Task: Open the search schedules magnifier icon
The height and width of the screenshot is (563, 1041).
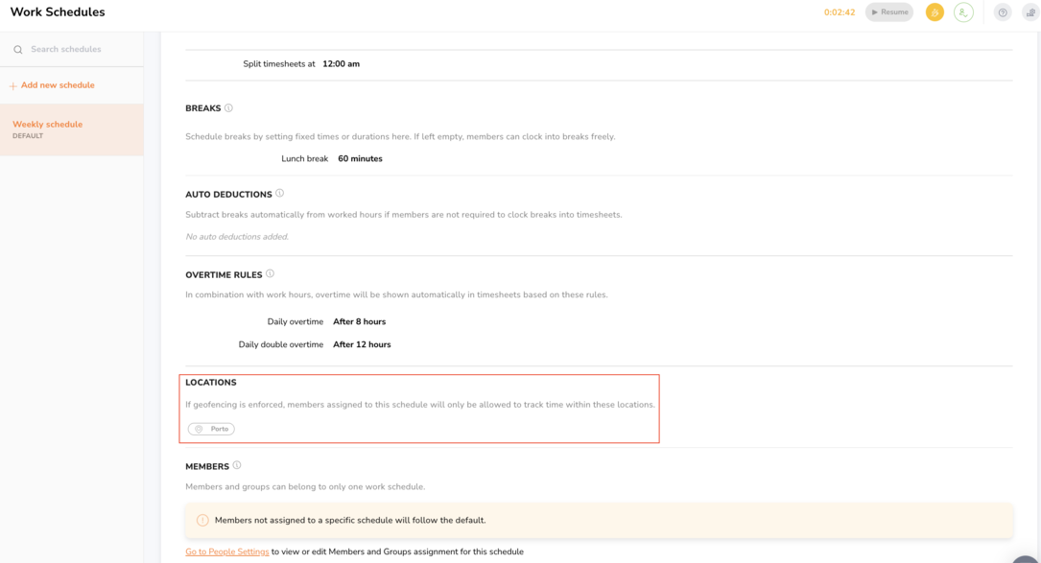Action: click(17, 49)
